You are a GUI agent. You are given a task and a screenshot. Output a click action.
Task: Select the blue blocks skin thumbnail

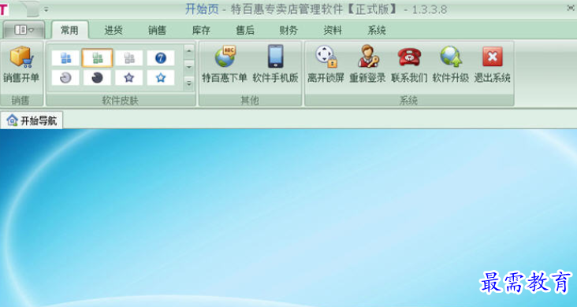click(x=65, y=58)
